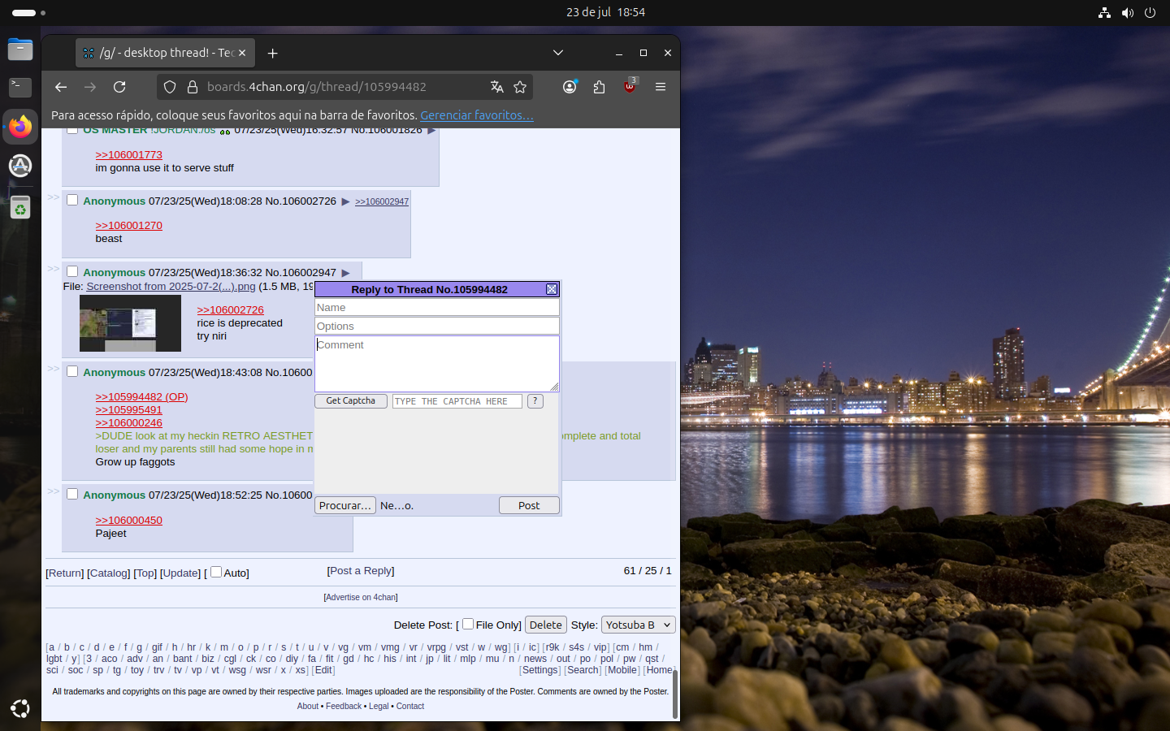Open uBlock Origin extension icon
Viewport: 1170px width, 731px height.
pyautogui.click(x=630, y=86)
